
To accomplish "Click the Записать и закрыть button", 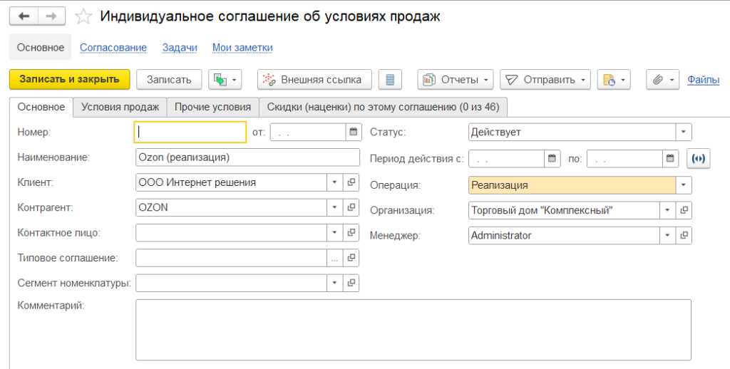I will 69,80.
